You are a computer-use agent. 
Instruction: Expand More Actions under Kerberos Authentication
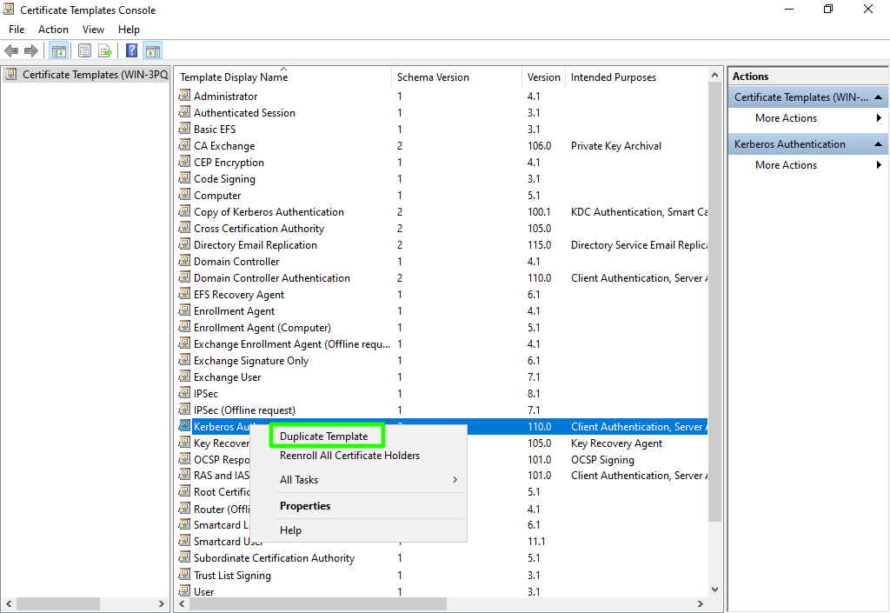pos(786,165)
